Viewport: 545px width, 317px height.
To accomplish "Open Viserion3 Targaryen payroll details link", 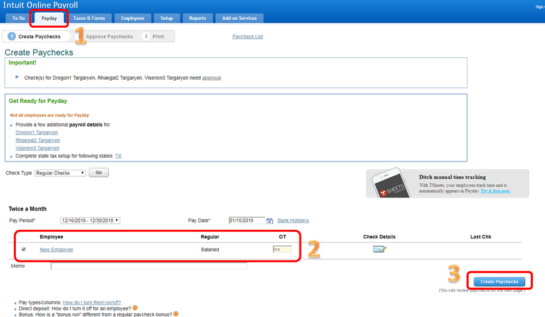I will pyautogui.click(x=37, y=148).
